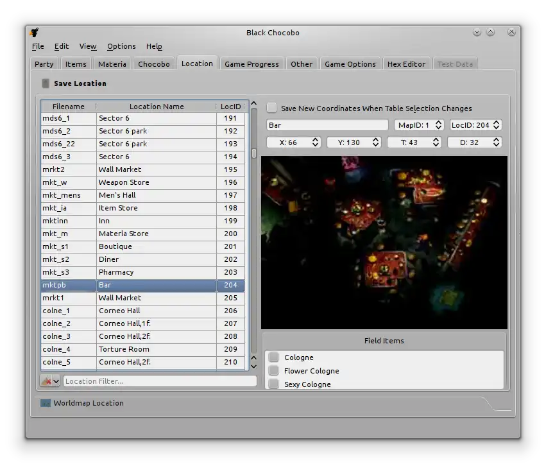Click the Worldmap Location icon
The image size is (546, 464).
[45, 403]
